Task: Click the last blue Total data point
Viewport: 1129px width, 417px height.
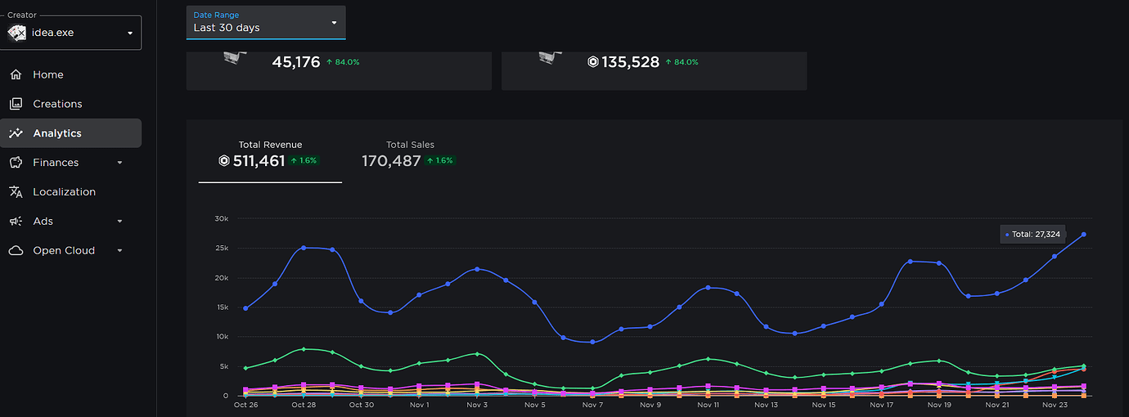Action: click(1084, 235)
